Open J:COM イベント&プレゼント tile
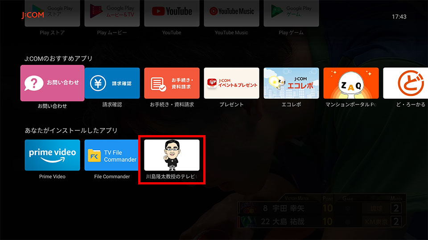Viewport: 428px width, 240px height. pyautogui.click(x=231, y=83)
